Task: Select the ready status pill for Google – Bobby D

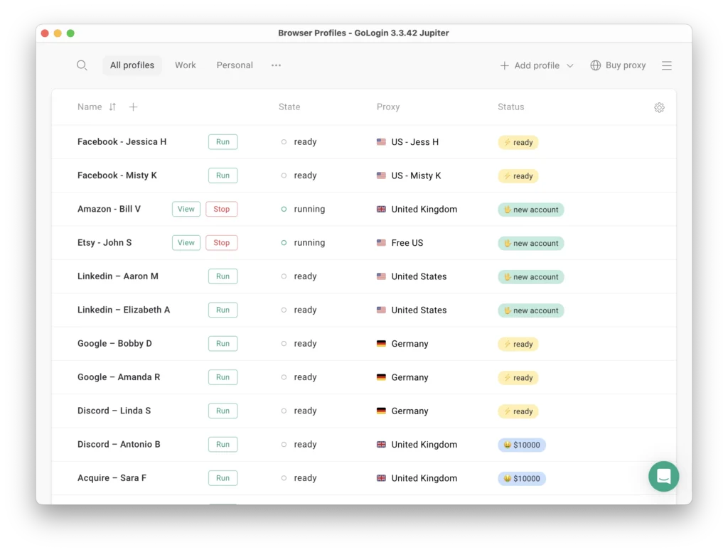Action: pos(518,344)
